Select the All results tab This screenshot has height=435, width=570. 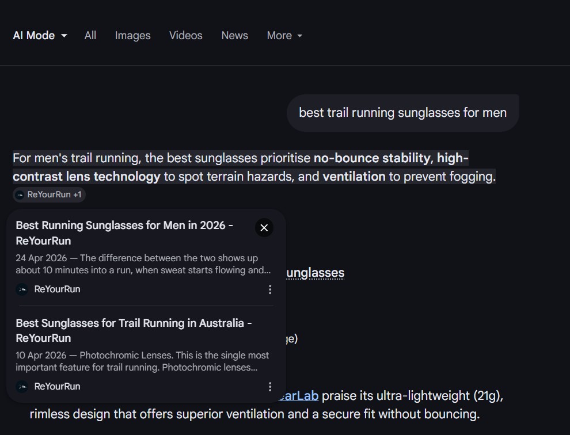click(x=90, y=35)
